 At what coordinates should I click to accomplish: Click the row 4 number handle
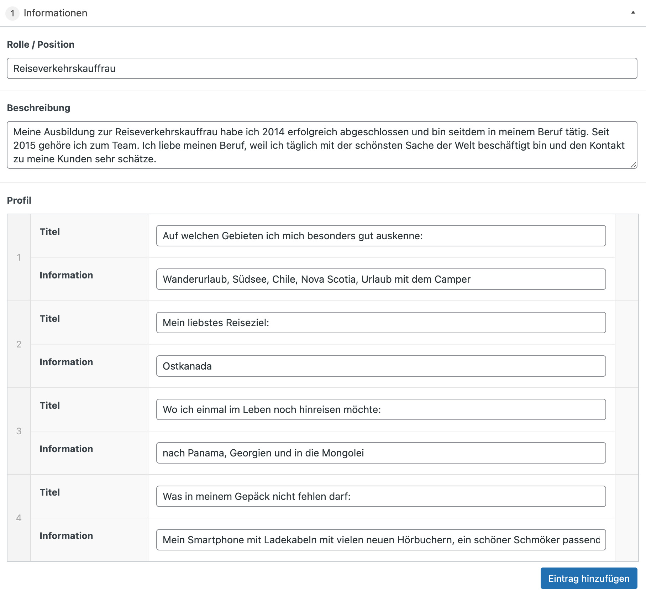19,518
